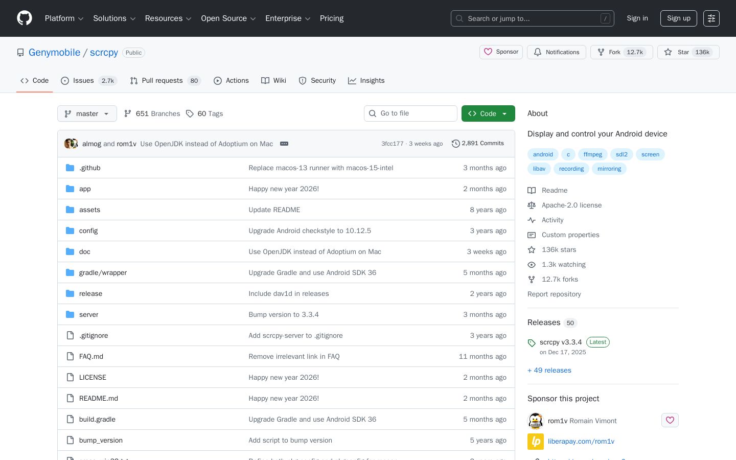736x460 pixels.
Task: Expand the Solutions menu
Action: tap(114, 18)
